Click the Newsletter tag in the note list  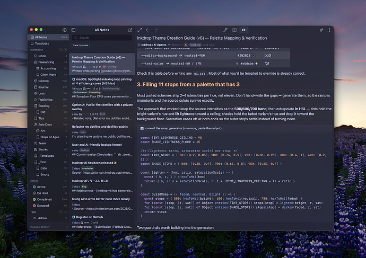click(x=88, y=168)
